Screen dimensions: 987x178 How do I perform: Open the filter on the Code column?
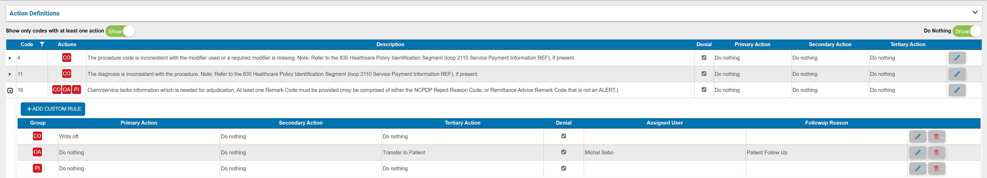click(42, 44)
